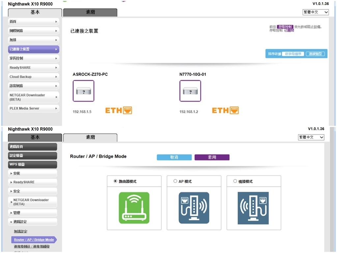This screenshot has height=253, width=337.
Task: Select the 橋接模式 radio button
Action: (x=235, y=181)
